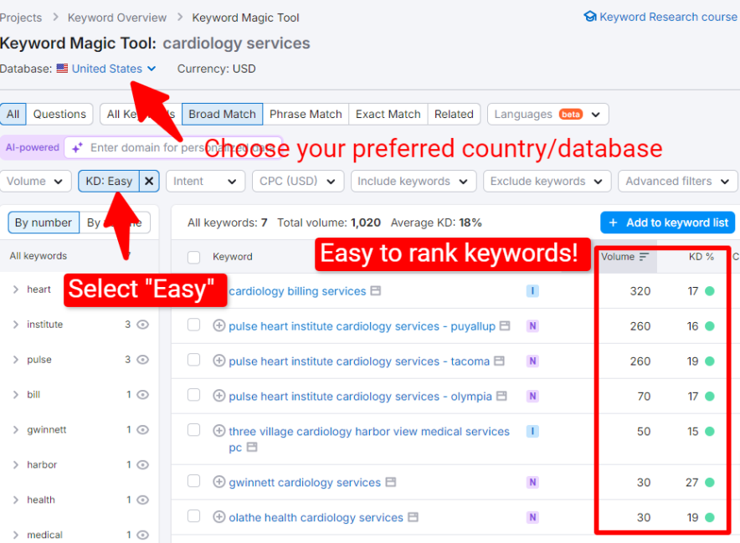
Task: Click the plus icon beside olathe health cardiology services
Action: (219, 517)
